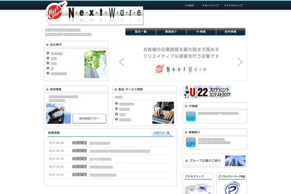The image size is (291, 194).
Task: Open the news item dated 2017.06.16
Action: pos(120,151)
